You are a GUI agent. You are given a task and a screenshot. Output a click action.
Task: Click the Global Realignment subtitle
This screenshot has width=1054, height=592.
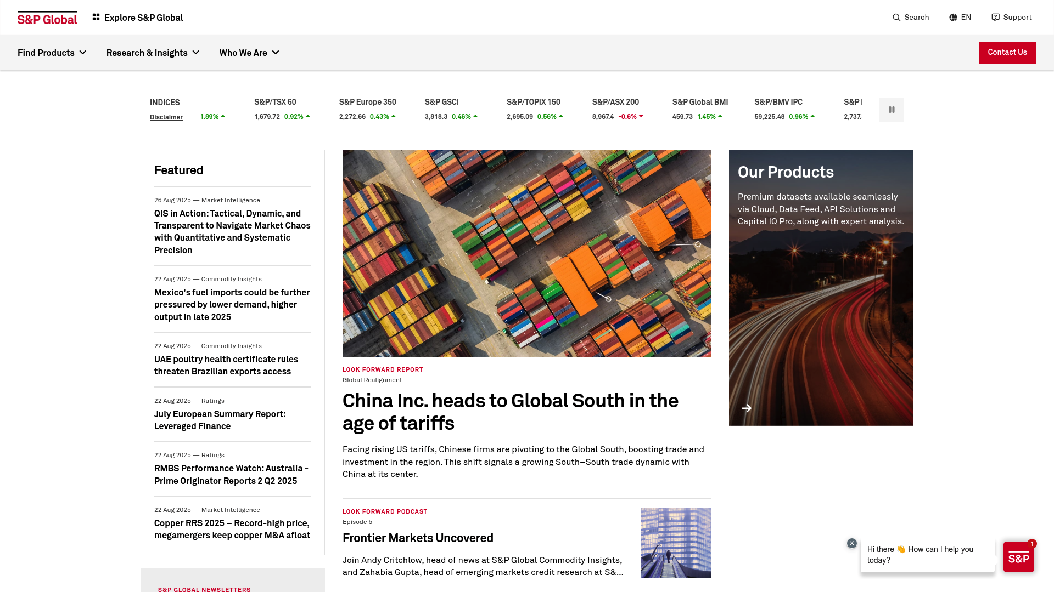(x=372, y=380)
